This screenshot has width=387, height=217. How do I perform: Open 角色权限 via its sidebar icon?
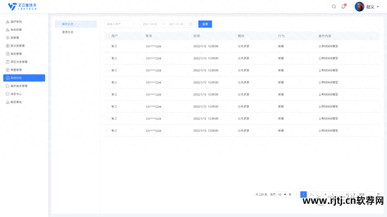click(8, 30)
